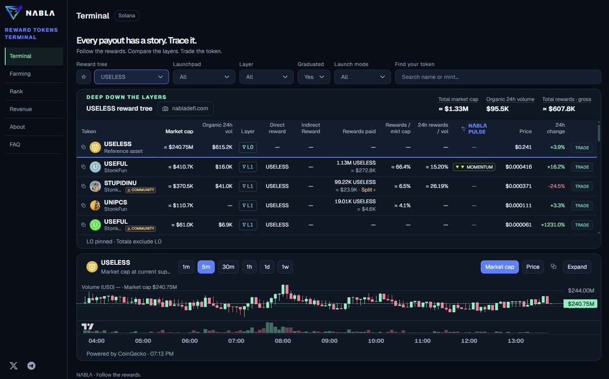This screenshot has height=379, width=609.
Task: Open the Launchpad filter dropdown
Action: pos(204,77)
